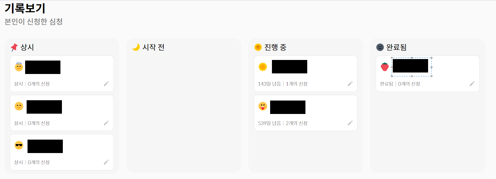Viewport: 496px width, 179px height.
Task: Click the crescent moon icon beside 시작 전
Action: [x=136, y=47]
